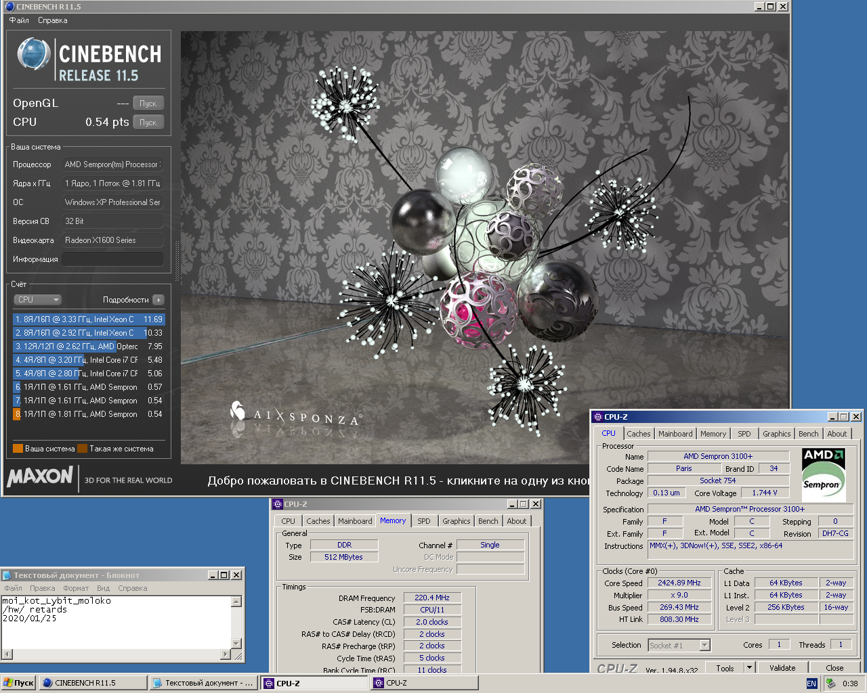Switch to Bench tab in right CPU-Z window
The image size is (867, 693).
coord(809,434)
